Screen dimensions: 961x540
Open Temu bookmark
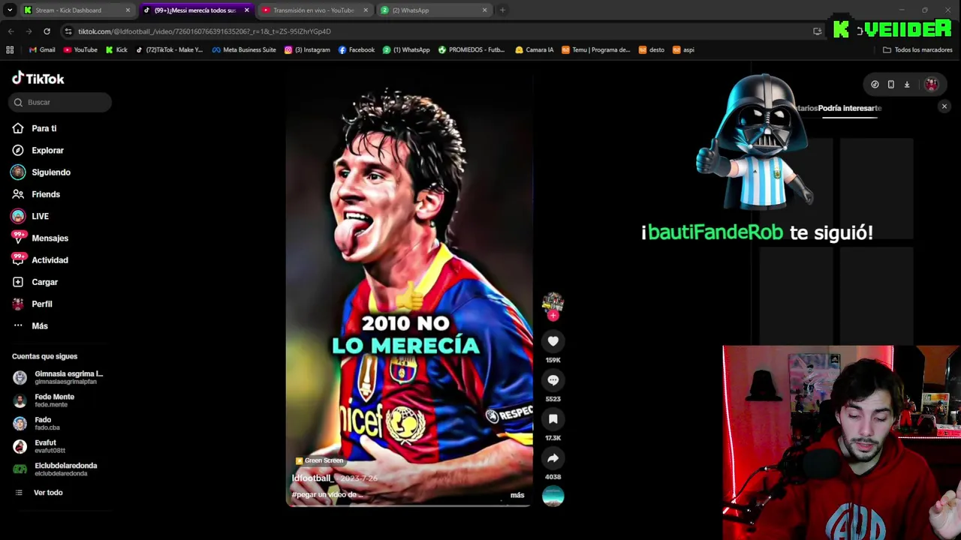[x=596, y=50]
